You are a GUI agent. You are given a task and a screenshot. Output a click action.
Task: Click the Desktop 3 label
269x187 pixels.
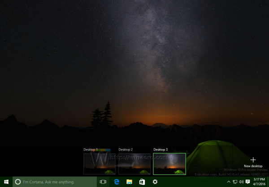pos(161,150)
